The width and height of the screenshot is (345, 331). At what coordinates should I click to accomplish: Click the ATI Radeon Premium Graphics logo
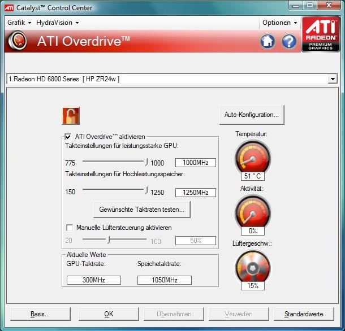point(320,34)
